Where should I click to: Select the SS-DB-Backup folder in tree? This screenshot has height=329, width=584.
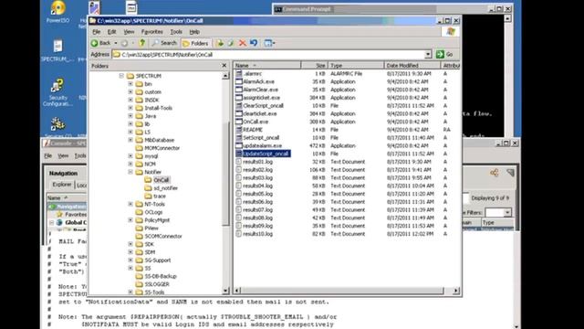tap(161, 276)
